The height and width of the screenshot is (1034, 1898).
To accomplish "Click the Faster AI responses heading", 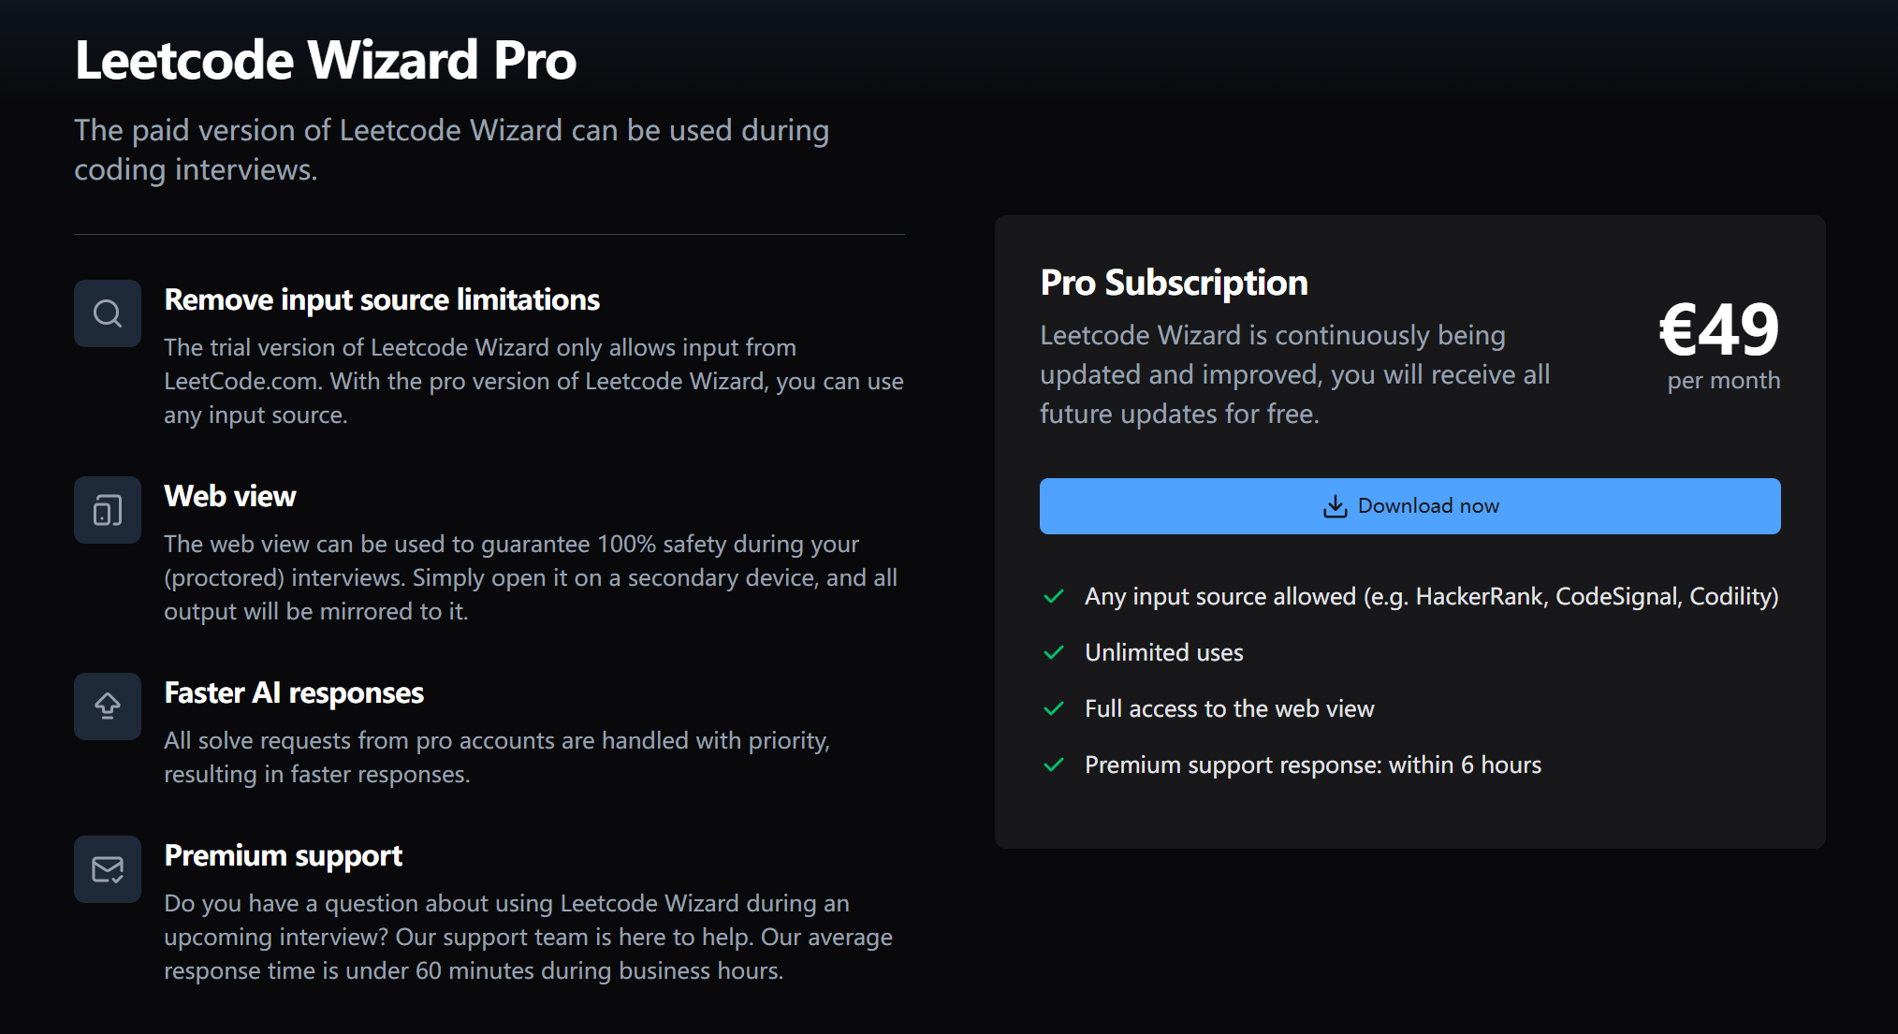I will click(x=294, y=692).
